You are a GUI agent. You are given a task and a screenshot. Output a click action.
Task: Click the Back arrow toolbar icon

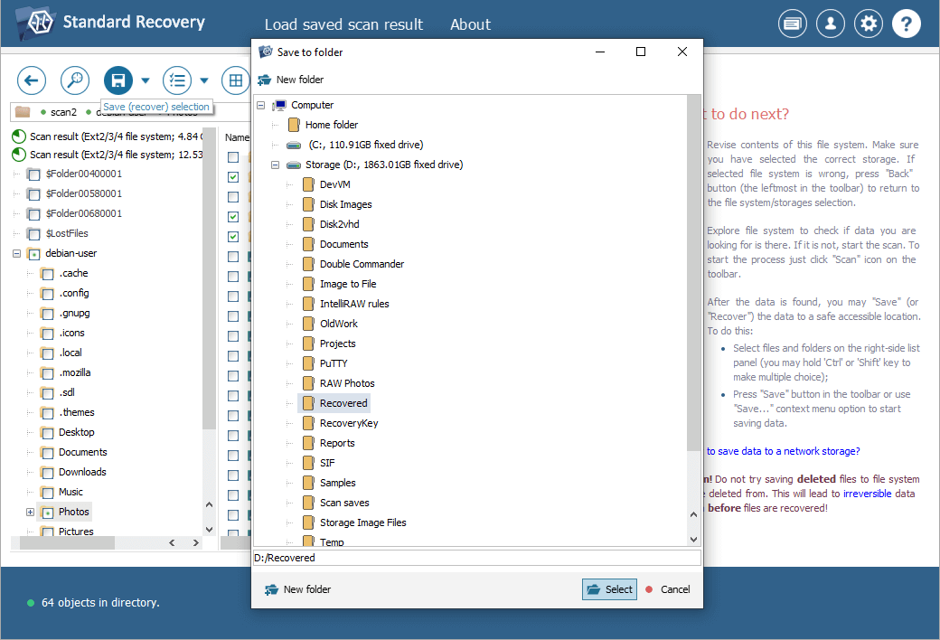(x=32, y=80)
